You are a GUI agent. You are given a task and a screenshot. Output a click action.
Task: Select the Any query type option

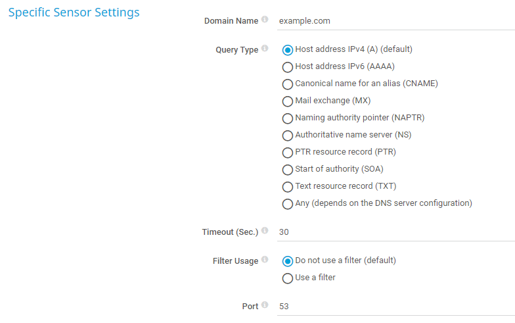point(287,204)
